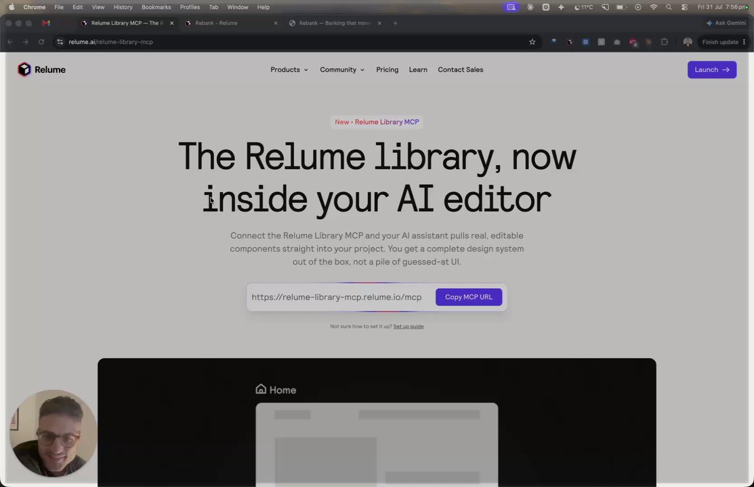Bookmark page with star icon

click(x=532, y=42)
